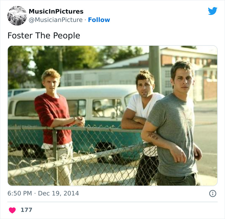Screen dimensions: 225x219
Task: Select the Foster The People tweet text
Action: 44,35
